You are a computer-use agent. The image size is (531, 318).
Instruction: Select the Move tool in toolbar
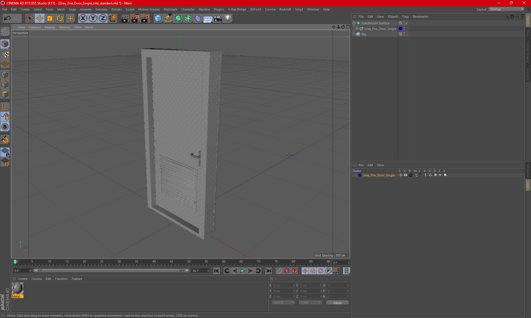40,18
